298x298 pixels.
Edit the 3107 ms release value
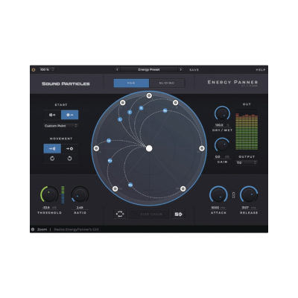pos(249,208)
